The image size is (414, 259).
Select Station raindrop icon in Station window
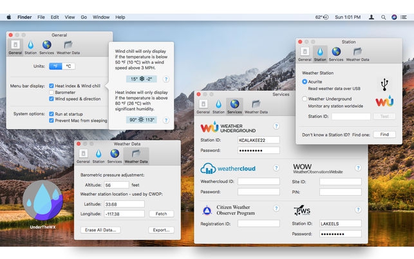(320, 54)
